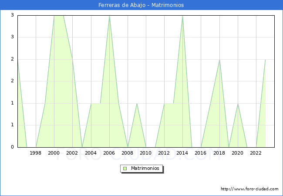The height and width of the screenshot is (196, 283).
Task: Click the 2018 peak data point
Action: coord(219,60)
